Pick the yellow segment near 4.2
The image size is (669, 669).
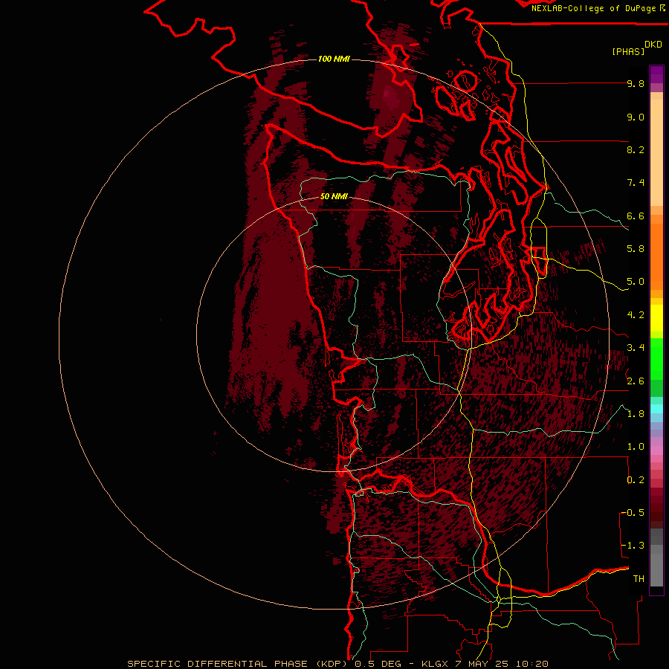(656, 318)
